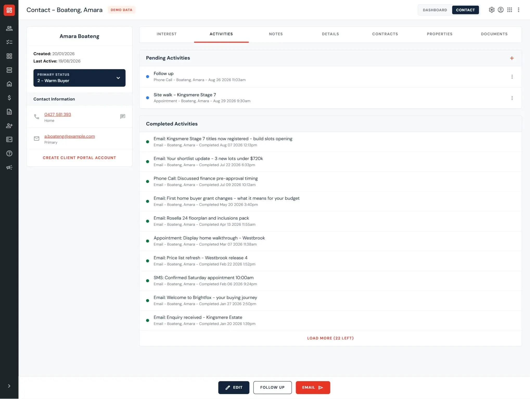Click the red app logo icon
530x399 pixels.
pos(9,10)
